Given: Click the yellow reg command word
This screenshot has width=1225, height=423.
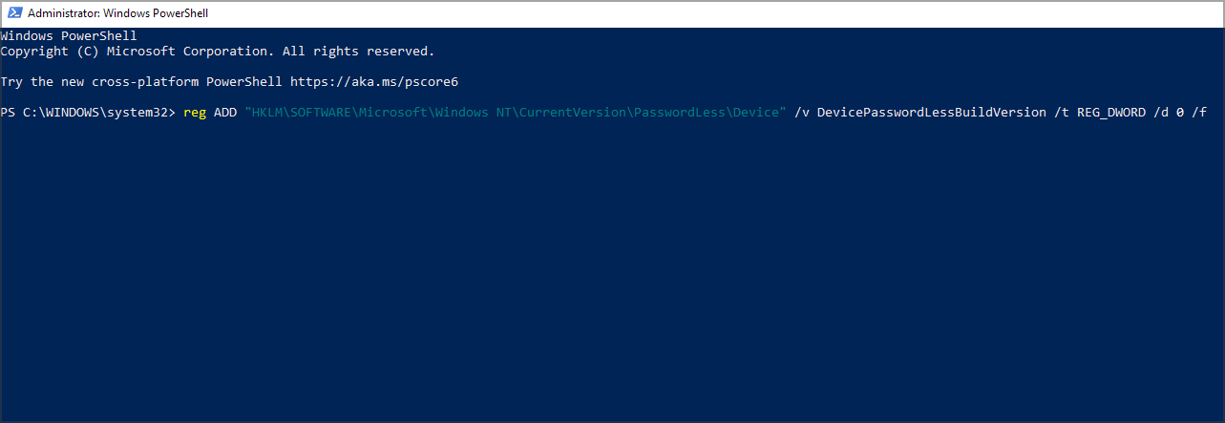Looking at the screenshot, I should (195, 113).
